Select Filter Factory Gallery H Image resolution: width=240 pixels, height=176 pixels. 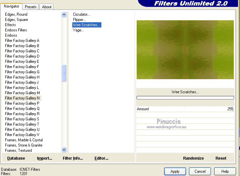[22, 77]
